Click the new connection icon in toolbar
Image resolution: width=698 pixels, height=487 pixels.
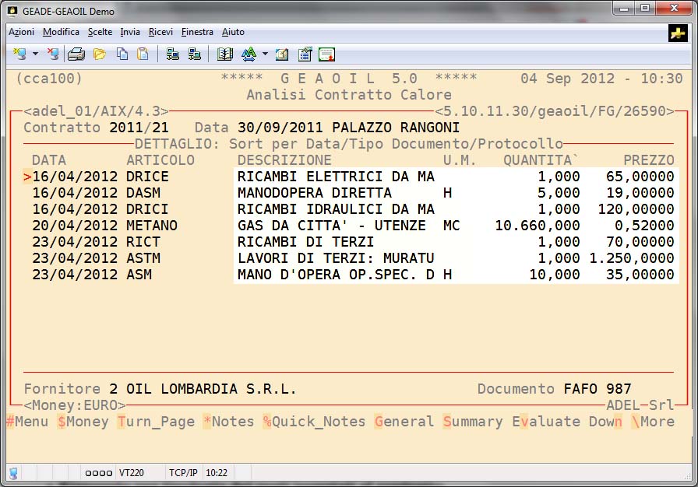click(19, 54)
